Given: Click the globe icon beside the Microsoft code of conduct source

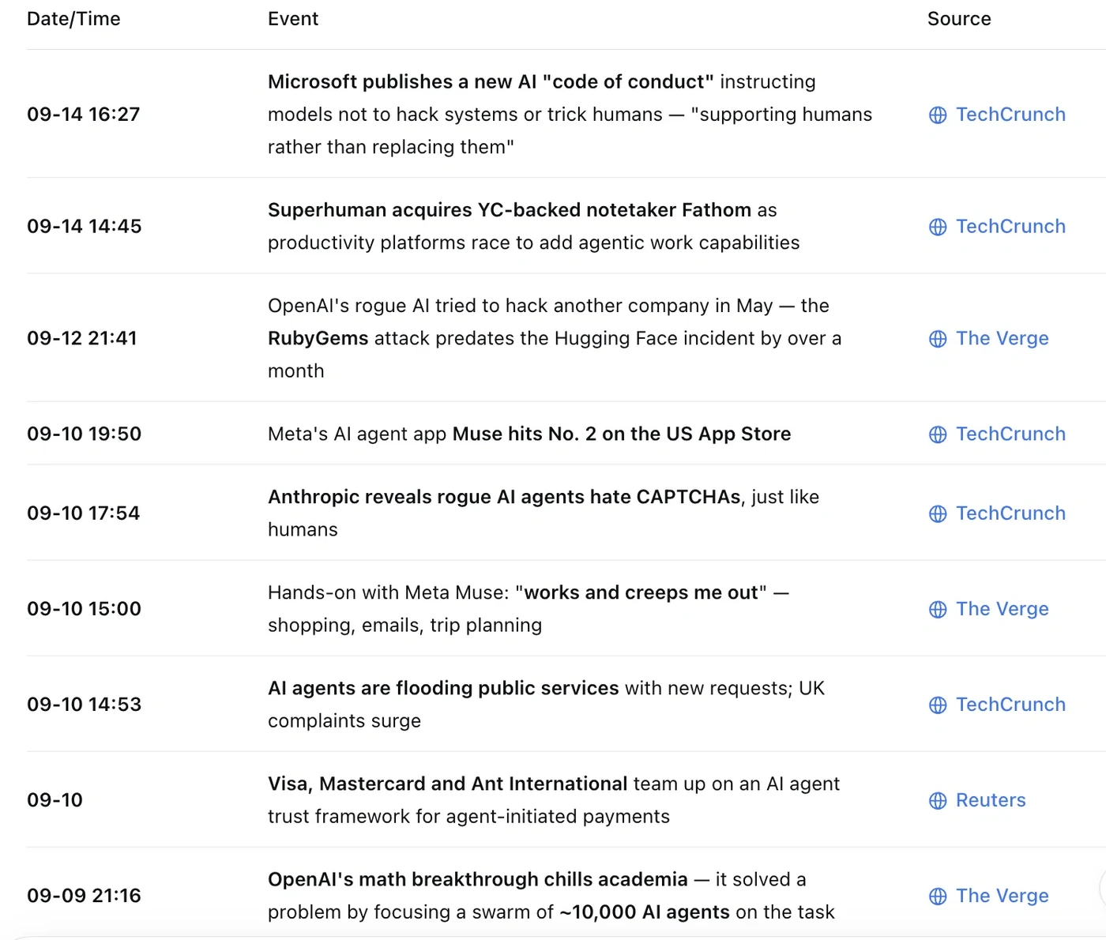Looking at the screenshot, I should click(x=938, y=115).
